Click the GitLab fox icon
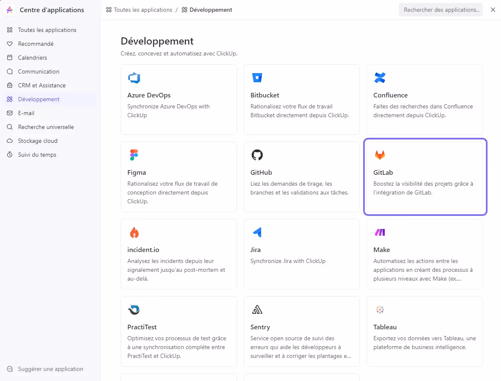 click(380, 155)
